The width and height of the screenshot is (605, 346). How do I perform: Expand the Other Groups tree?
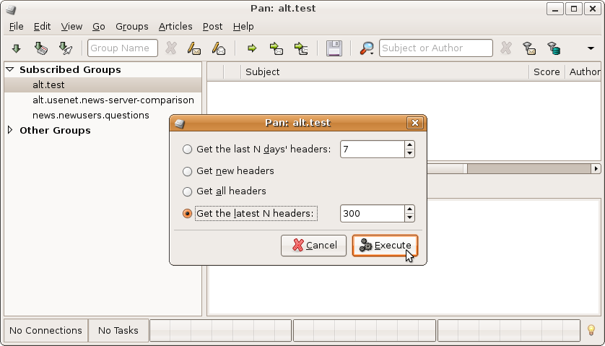tap(10, 131)
